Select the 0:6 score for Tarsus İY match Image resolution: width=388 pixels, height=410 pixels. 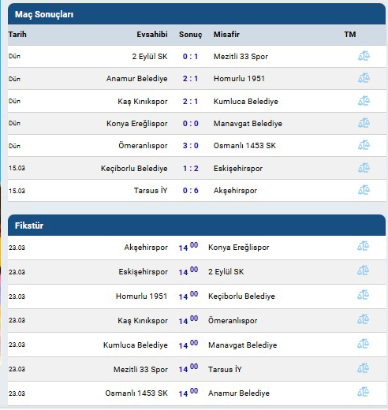tap(191, 191)
